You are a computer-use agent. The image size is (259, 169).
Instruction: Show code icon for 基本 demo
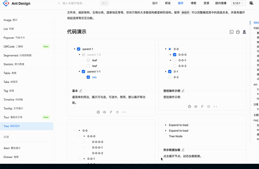click(x=124, y=112)
